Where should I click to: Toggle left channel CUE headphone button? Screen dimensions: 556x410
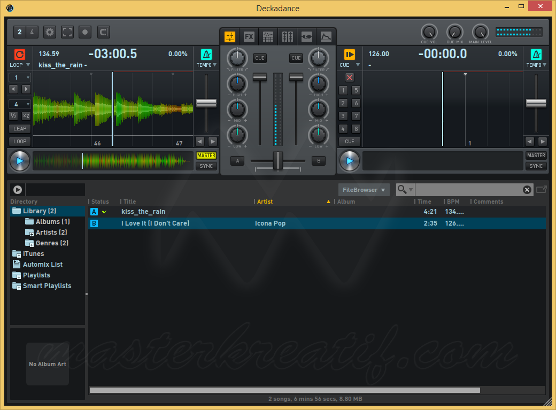tap(260, 58)
